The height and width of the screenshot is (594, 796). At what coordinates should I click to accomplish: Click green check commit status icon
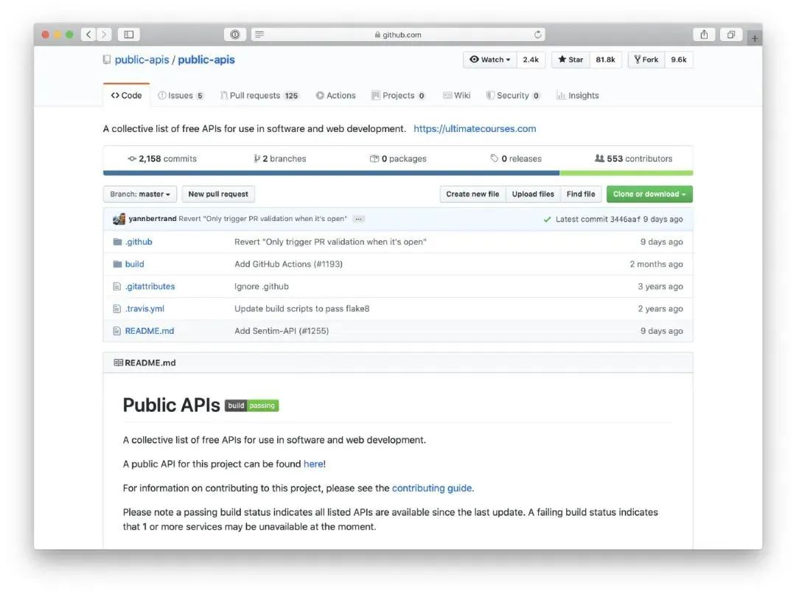[547, 220]
